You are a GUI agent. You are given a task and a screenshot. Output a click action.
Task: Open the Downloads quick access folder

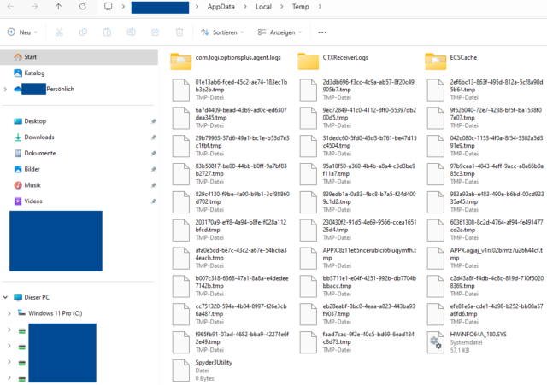[x=39, y=137]
